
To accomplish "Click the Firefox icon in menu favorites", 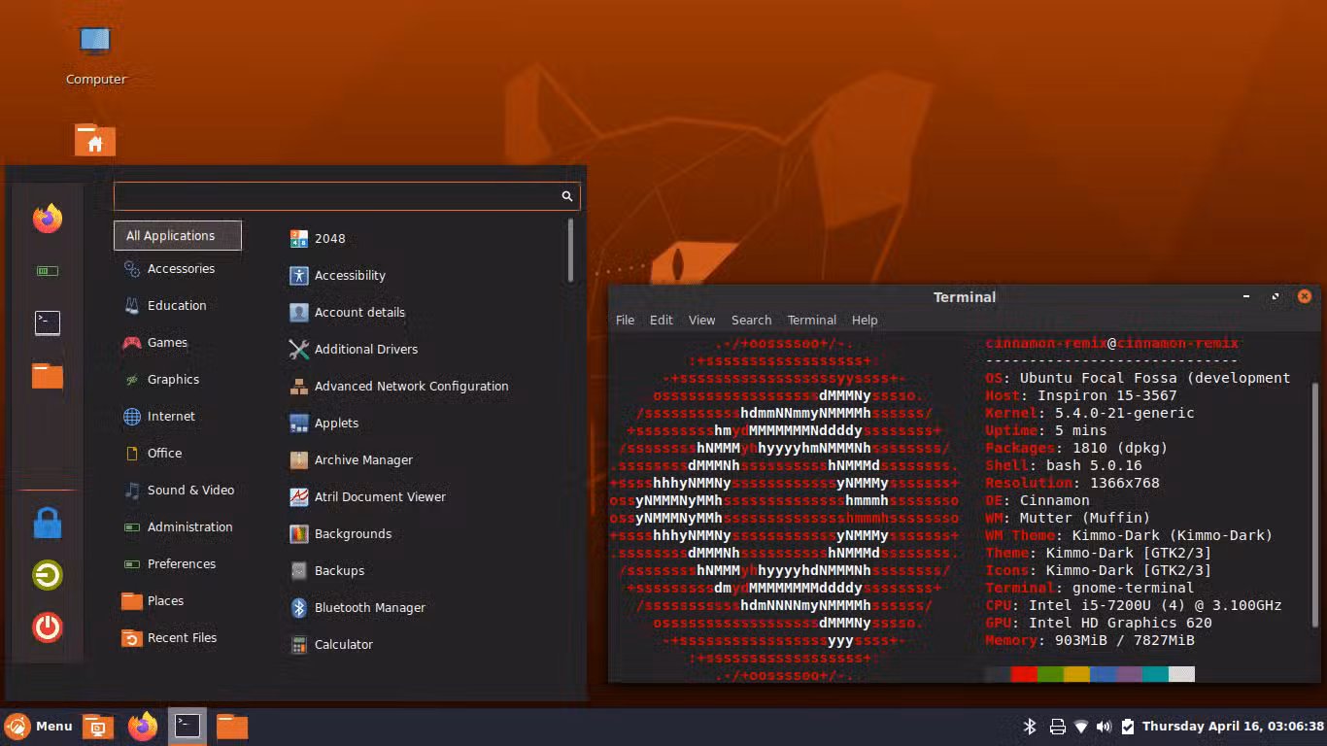I will [48, 219].
